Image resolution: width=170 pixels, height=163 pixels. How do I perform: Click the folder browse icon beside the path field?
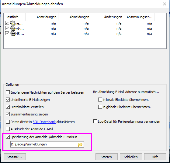(x=80, y=145)
